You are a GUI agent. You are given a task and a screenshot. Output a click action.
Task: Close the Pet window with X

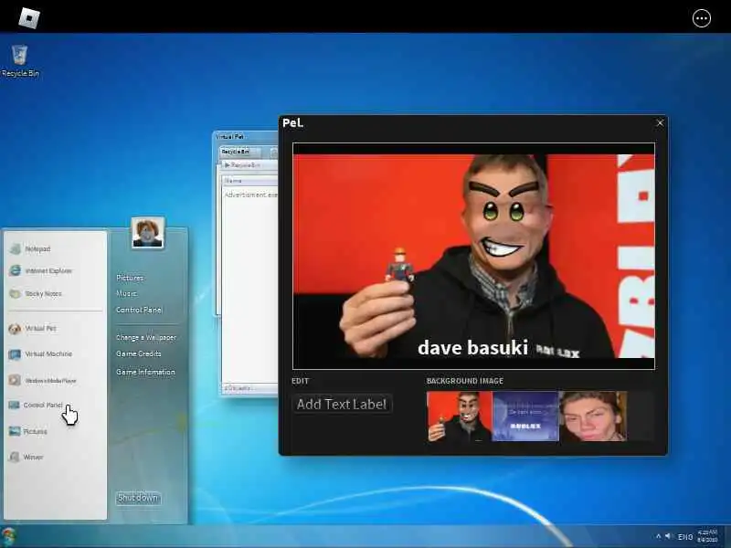[x=660, y=123]
